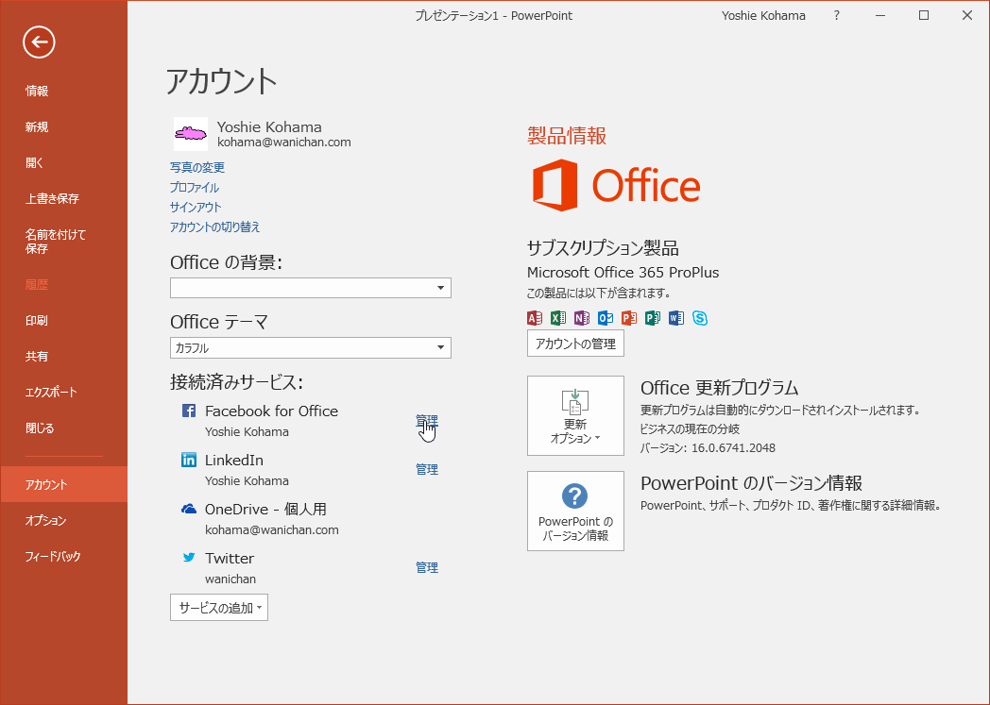Click the OneNote app icon
The height and width of the screenshot is (705, 990).
click(x=582, y=318)
